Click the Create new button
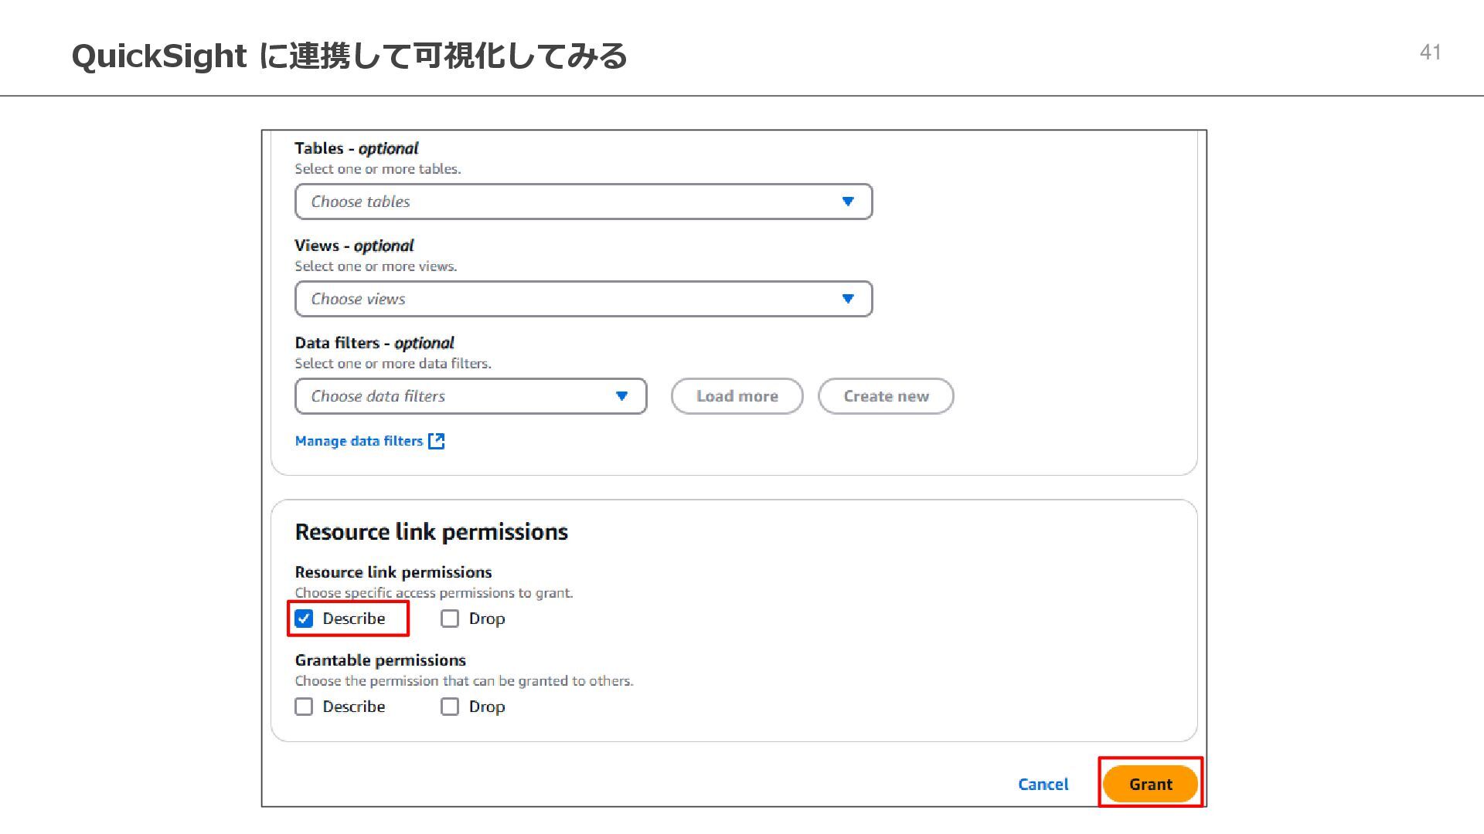The image size is (1484, 834). (886, 396)
